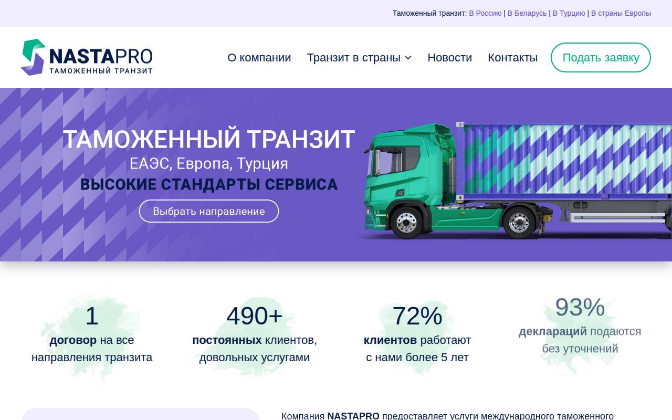672x420 pixels.
Task: Click the Таможенный транзит: label in top bar
Action: click(x=429, y=13)
